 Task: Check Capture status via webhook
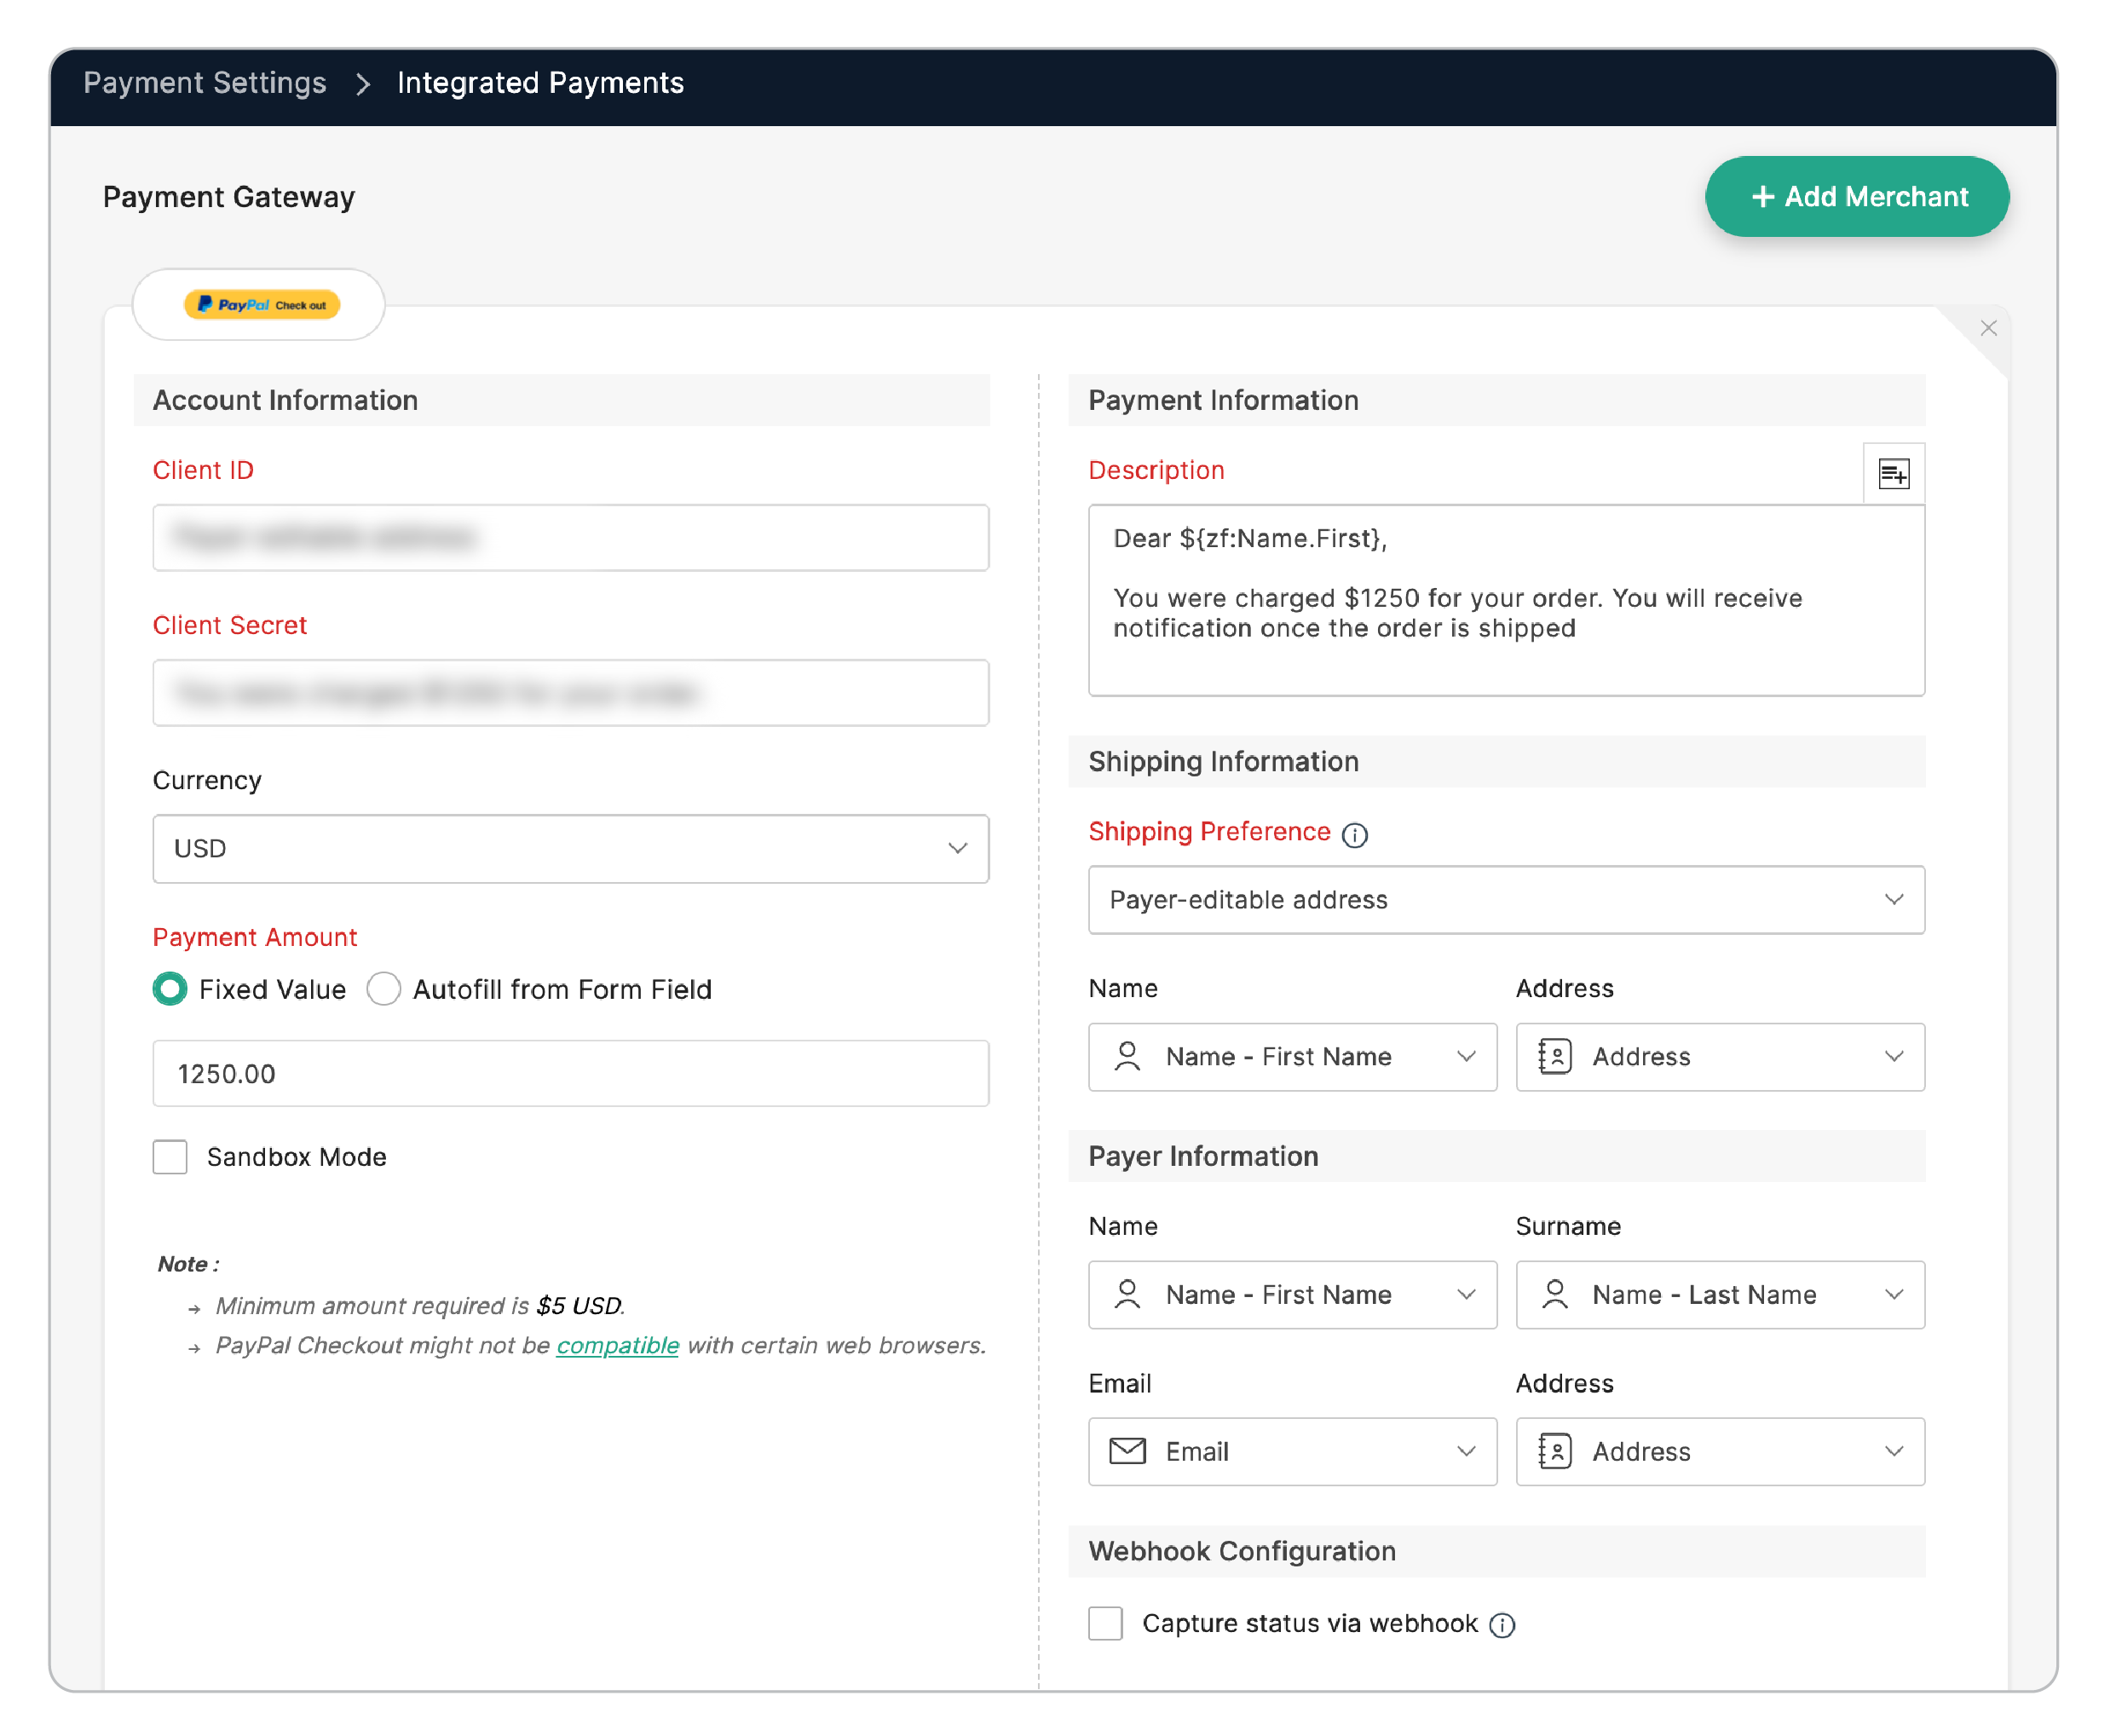coord(1105,1624)
